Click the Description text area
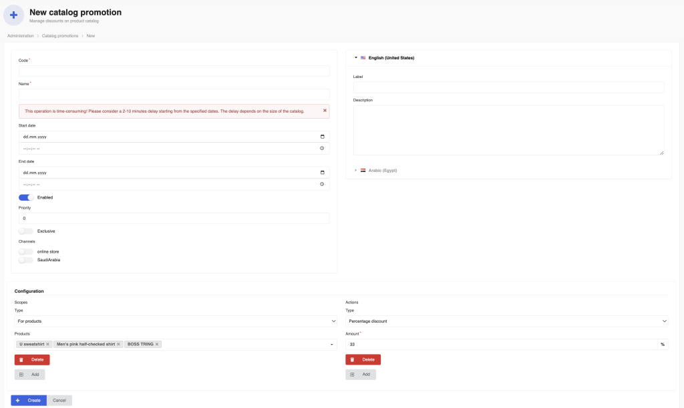This screenshot has height=408, width=684. pyautogui.click(x=508, y=130)
